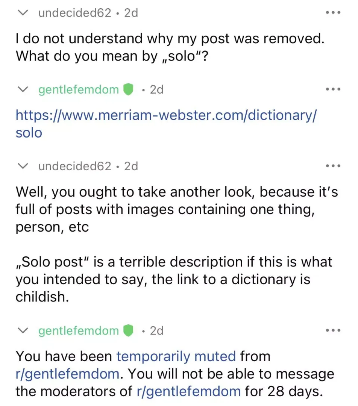Viewport: 358px width, 406px height.
Task: Open r/gentlefemdom link after 'moderators of'
Action: click(x=188, y=391)
